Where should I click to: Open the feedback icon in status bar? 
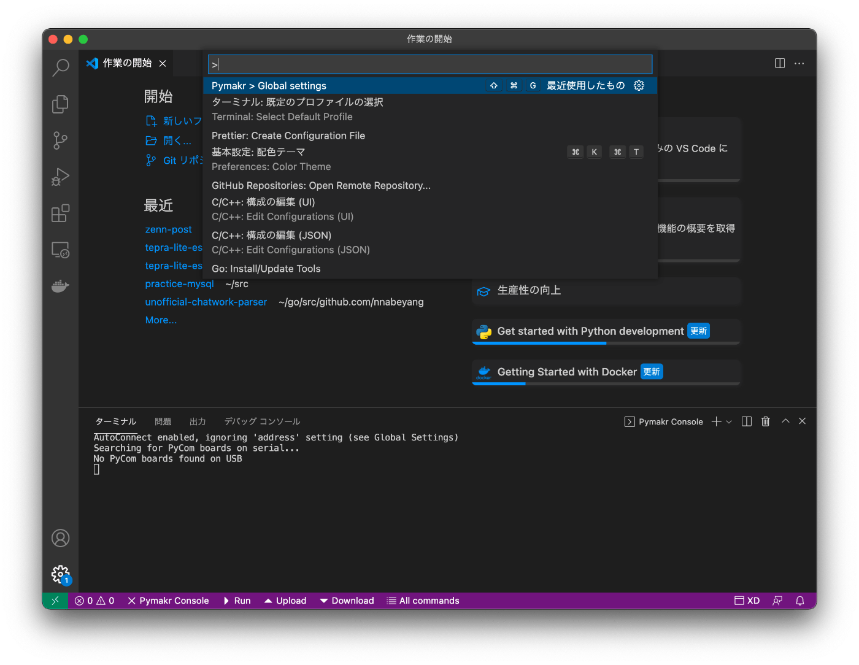777,601
